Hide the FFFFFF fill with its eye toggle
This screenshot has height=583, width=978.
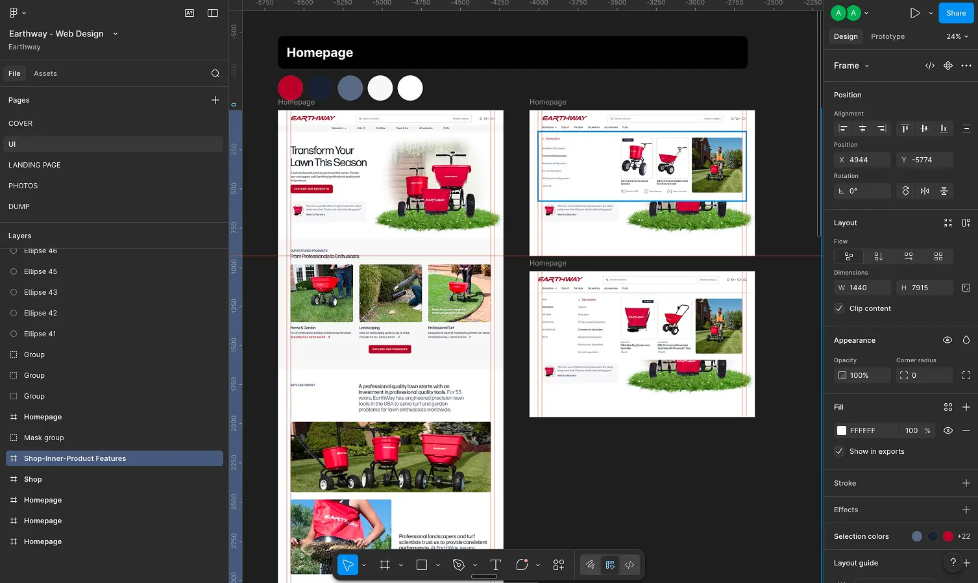948,430
